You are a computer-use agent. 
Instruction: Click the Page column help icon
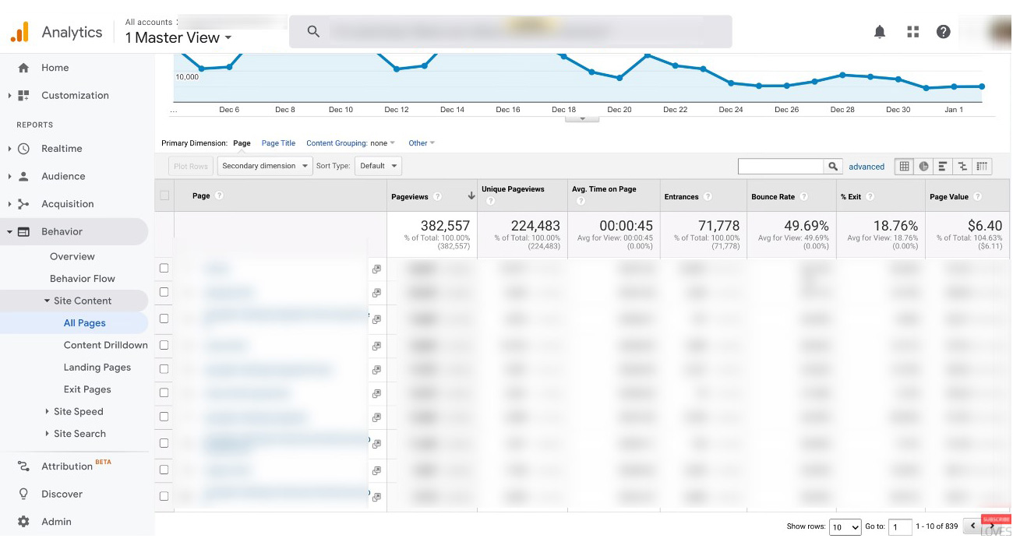(219, 195)
